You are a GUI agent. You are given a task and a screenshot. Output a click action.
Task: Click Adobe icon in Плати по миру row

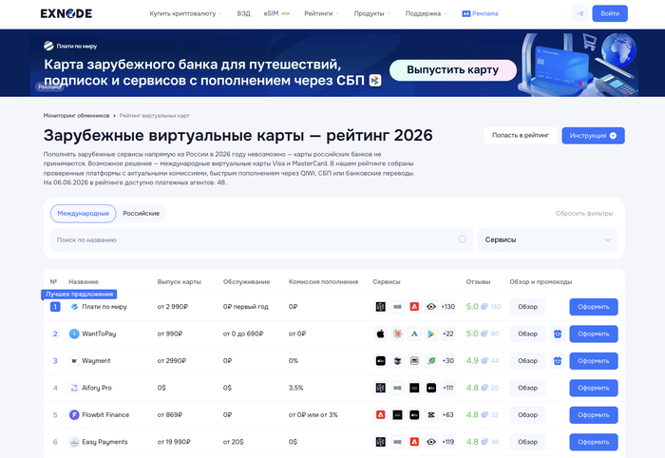[x=414, y=307]
